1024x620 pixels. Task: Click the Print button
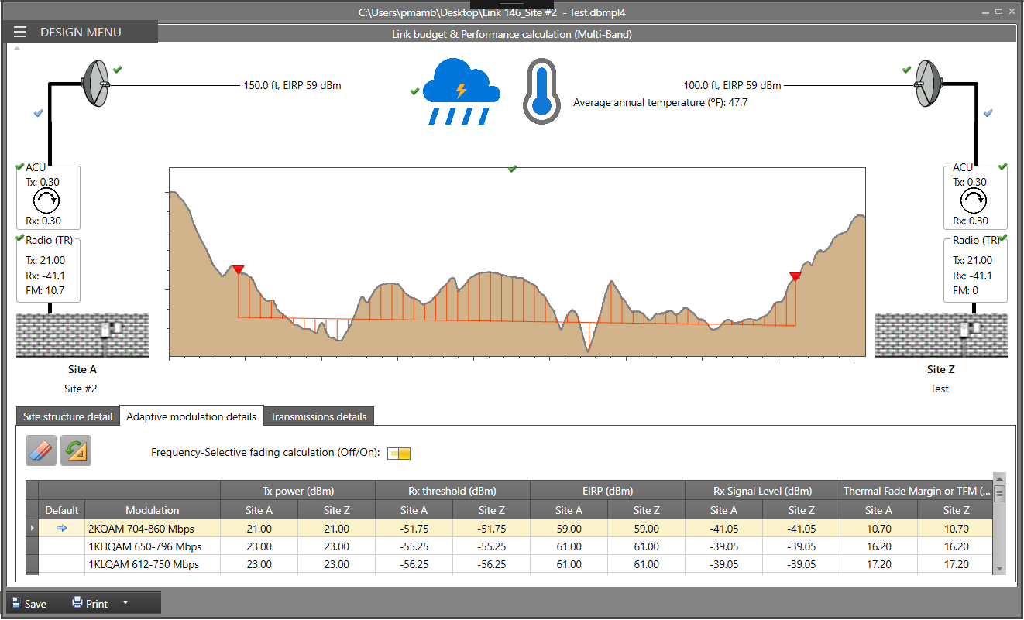(x=90, y=603)
